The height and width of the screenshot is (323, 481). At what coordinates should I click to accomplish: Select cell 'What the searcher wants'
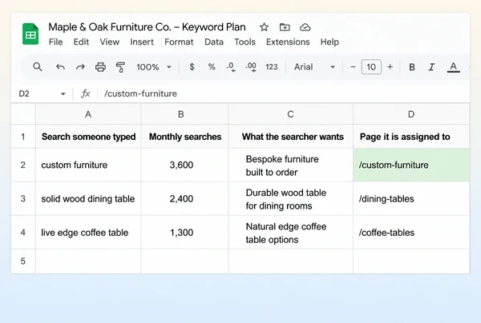[x=290, y=137]
